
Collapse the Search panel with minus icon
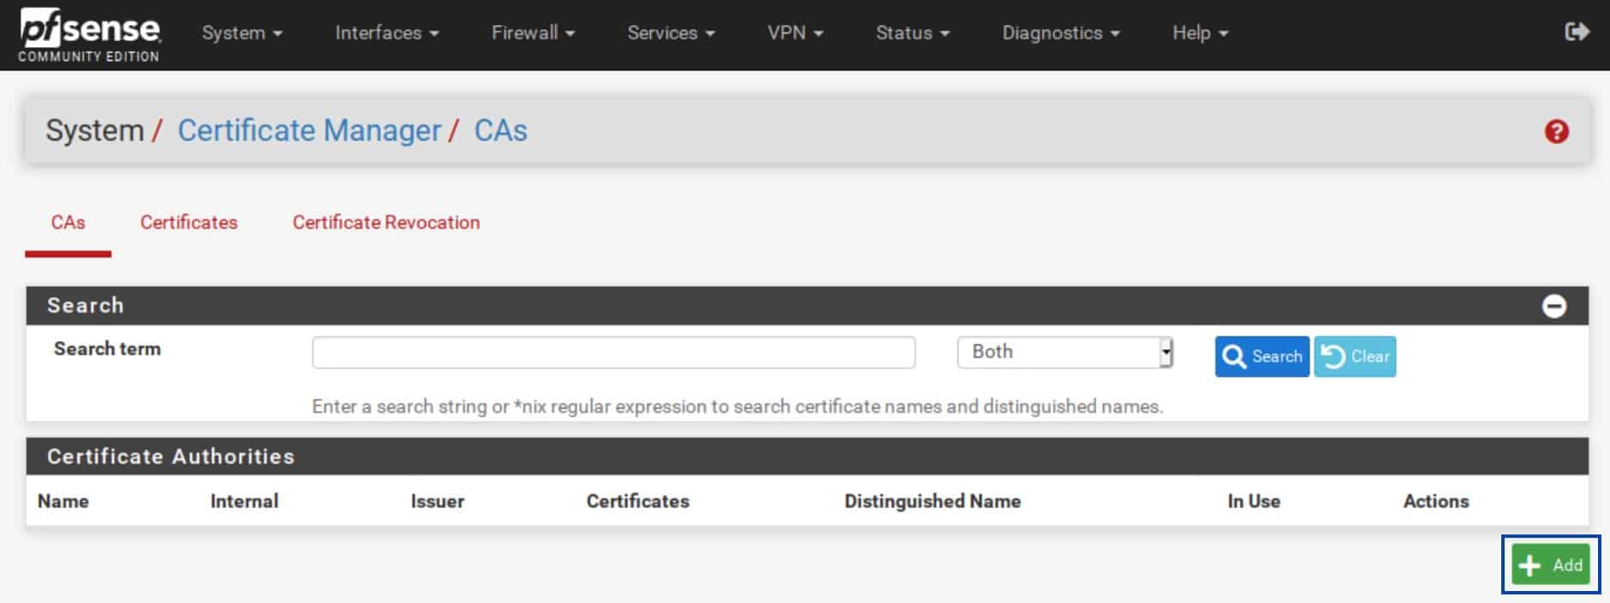pos(1553,306)
